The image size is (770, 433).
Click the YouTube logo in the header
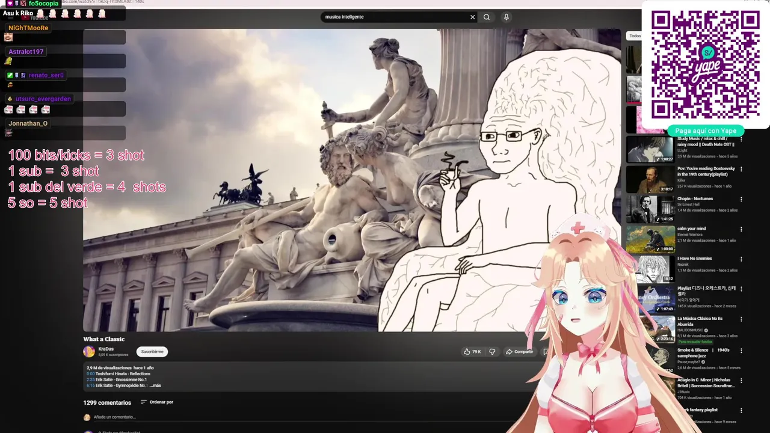click(35, 17)
